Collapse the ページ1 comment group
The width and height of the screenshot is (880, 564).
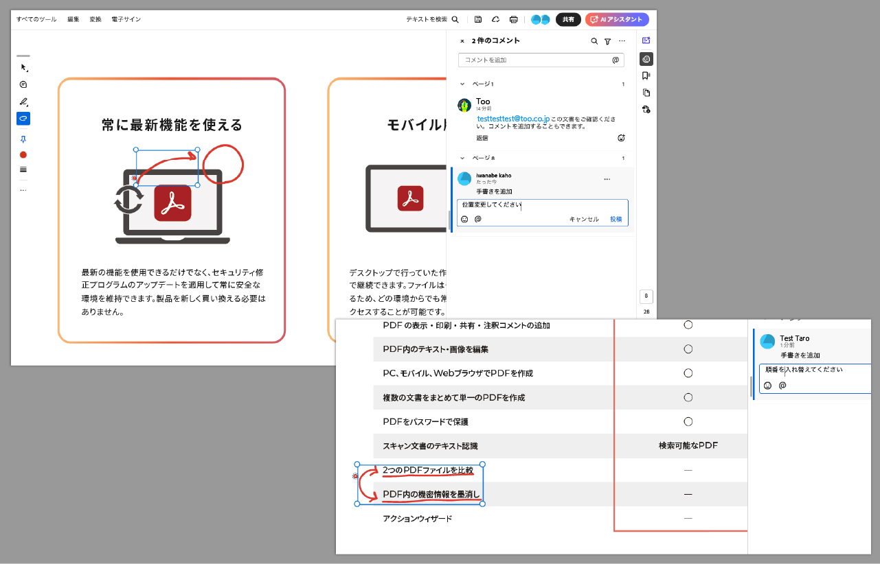tap(463, 84)
